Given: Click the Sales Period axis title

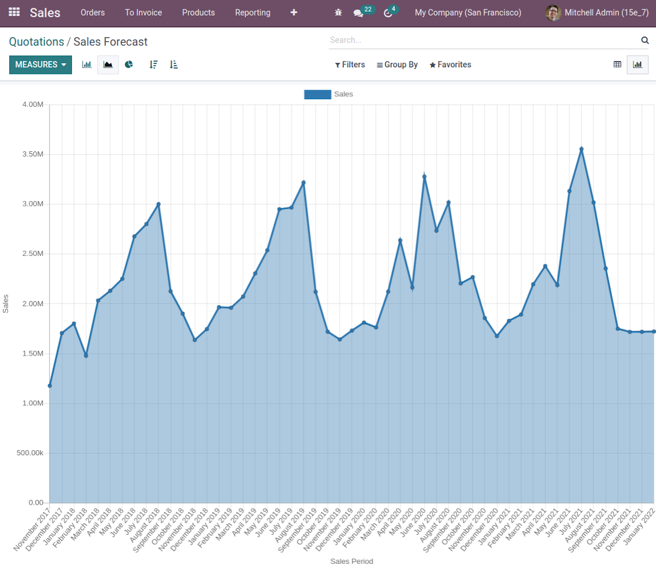Looking at the screenshot, I should [351, 561].
